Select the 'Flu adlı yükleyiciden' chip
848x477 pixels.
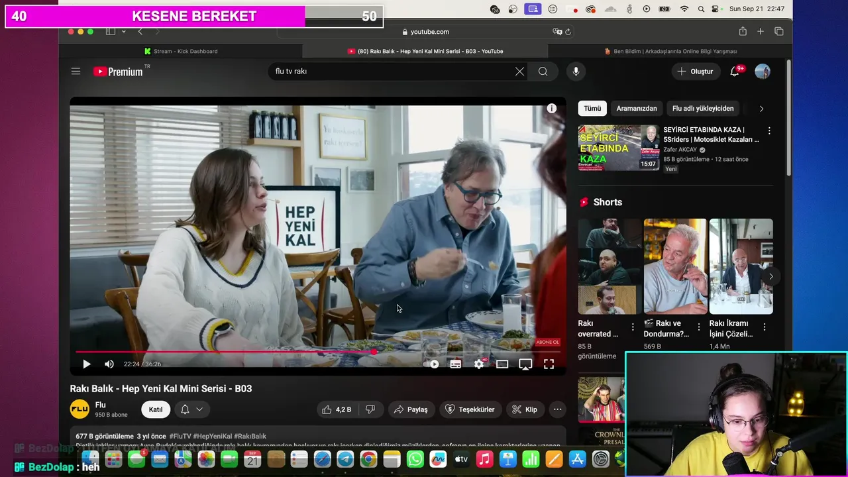[703, 109]
